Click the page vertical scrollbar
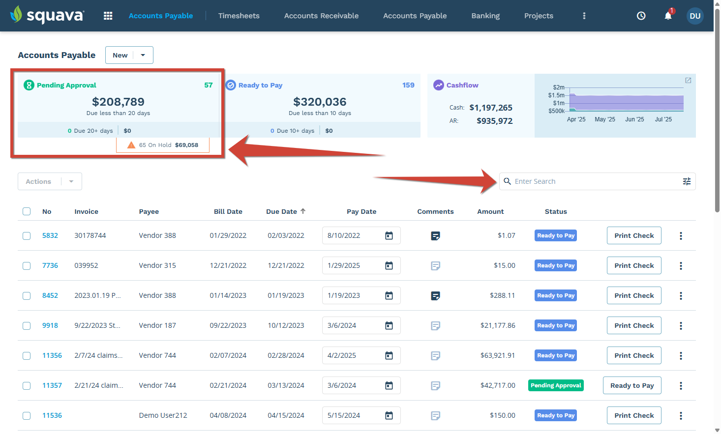This screenshot has height=434, width=721. (x=717, y=111)
